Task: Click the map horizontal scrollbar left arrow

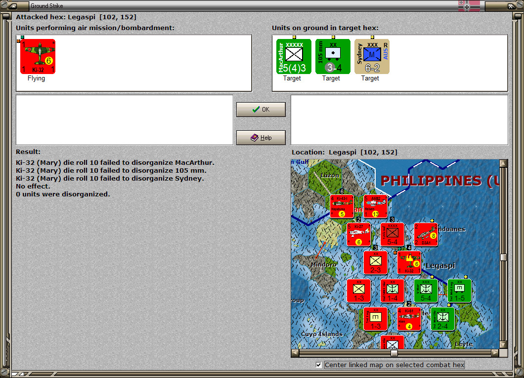Action: 295,353
